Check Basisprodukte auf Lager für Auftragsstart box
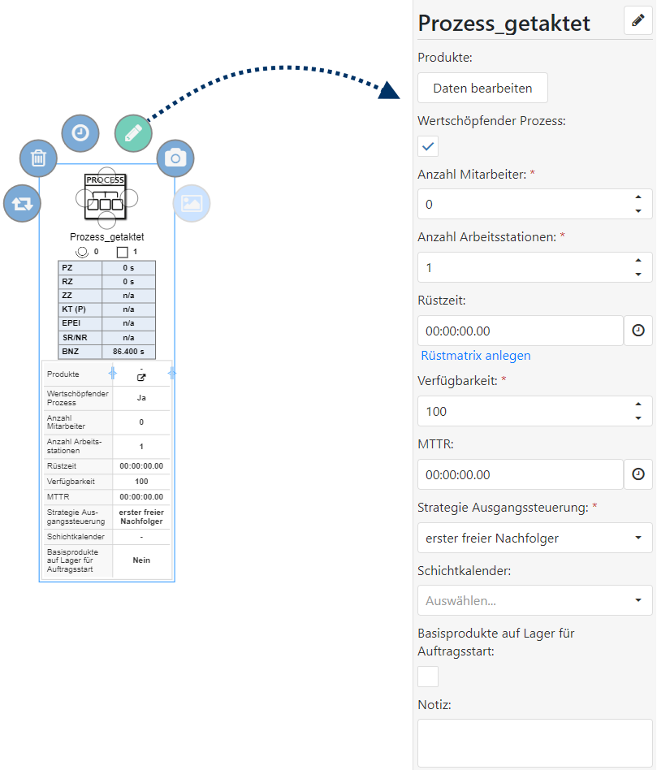This screenshot has height=770, width=657. [428, 677]
